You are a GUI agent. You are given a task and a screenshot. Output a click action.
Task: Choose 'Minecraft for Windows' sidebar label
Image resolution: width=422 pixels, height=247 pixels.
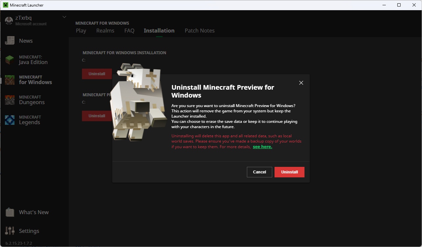36,80
